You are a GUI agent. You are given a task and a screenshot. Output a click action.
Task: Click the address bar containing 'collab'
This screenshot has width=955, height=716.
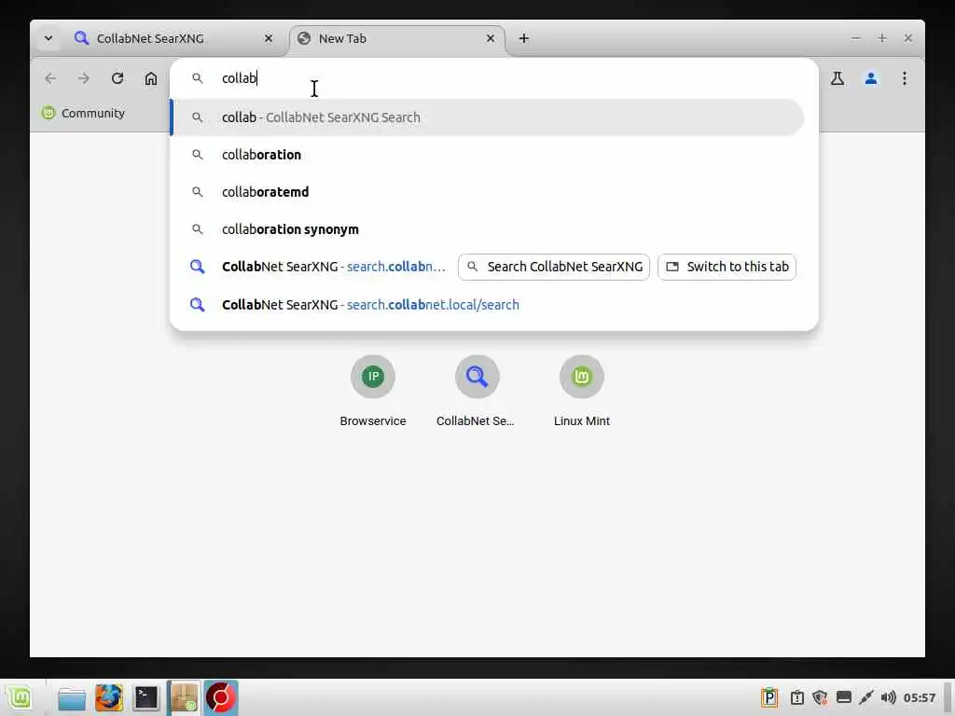click(494, 78)
